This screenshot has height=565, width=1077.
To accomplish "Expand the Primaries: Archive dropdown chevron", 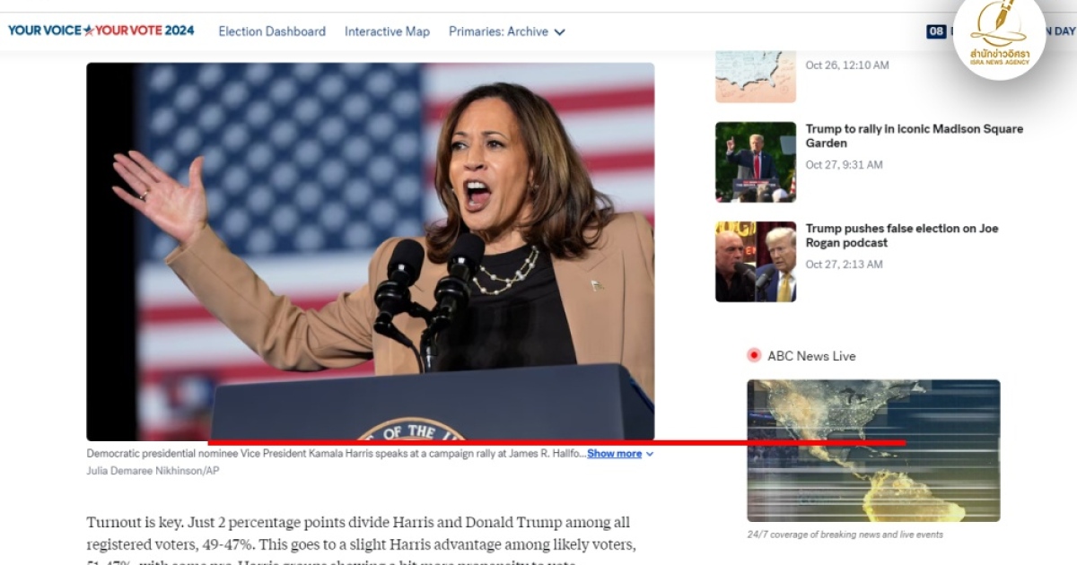I will 559,32.
